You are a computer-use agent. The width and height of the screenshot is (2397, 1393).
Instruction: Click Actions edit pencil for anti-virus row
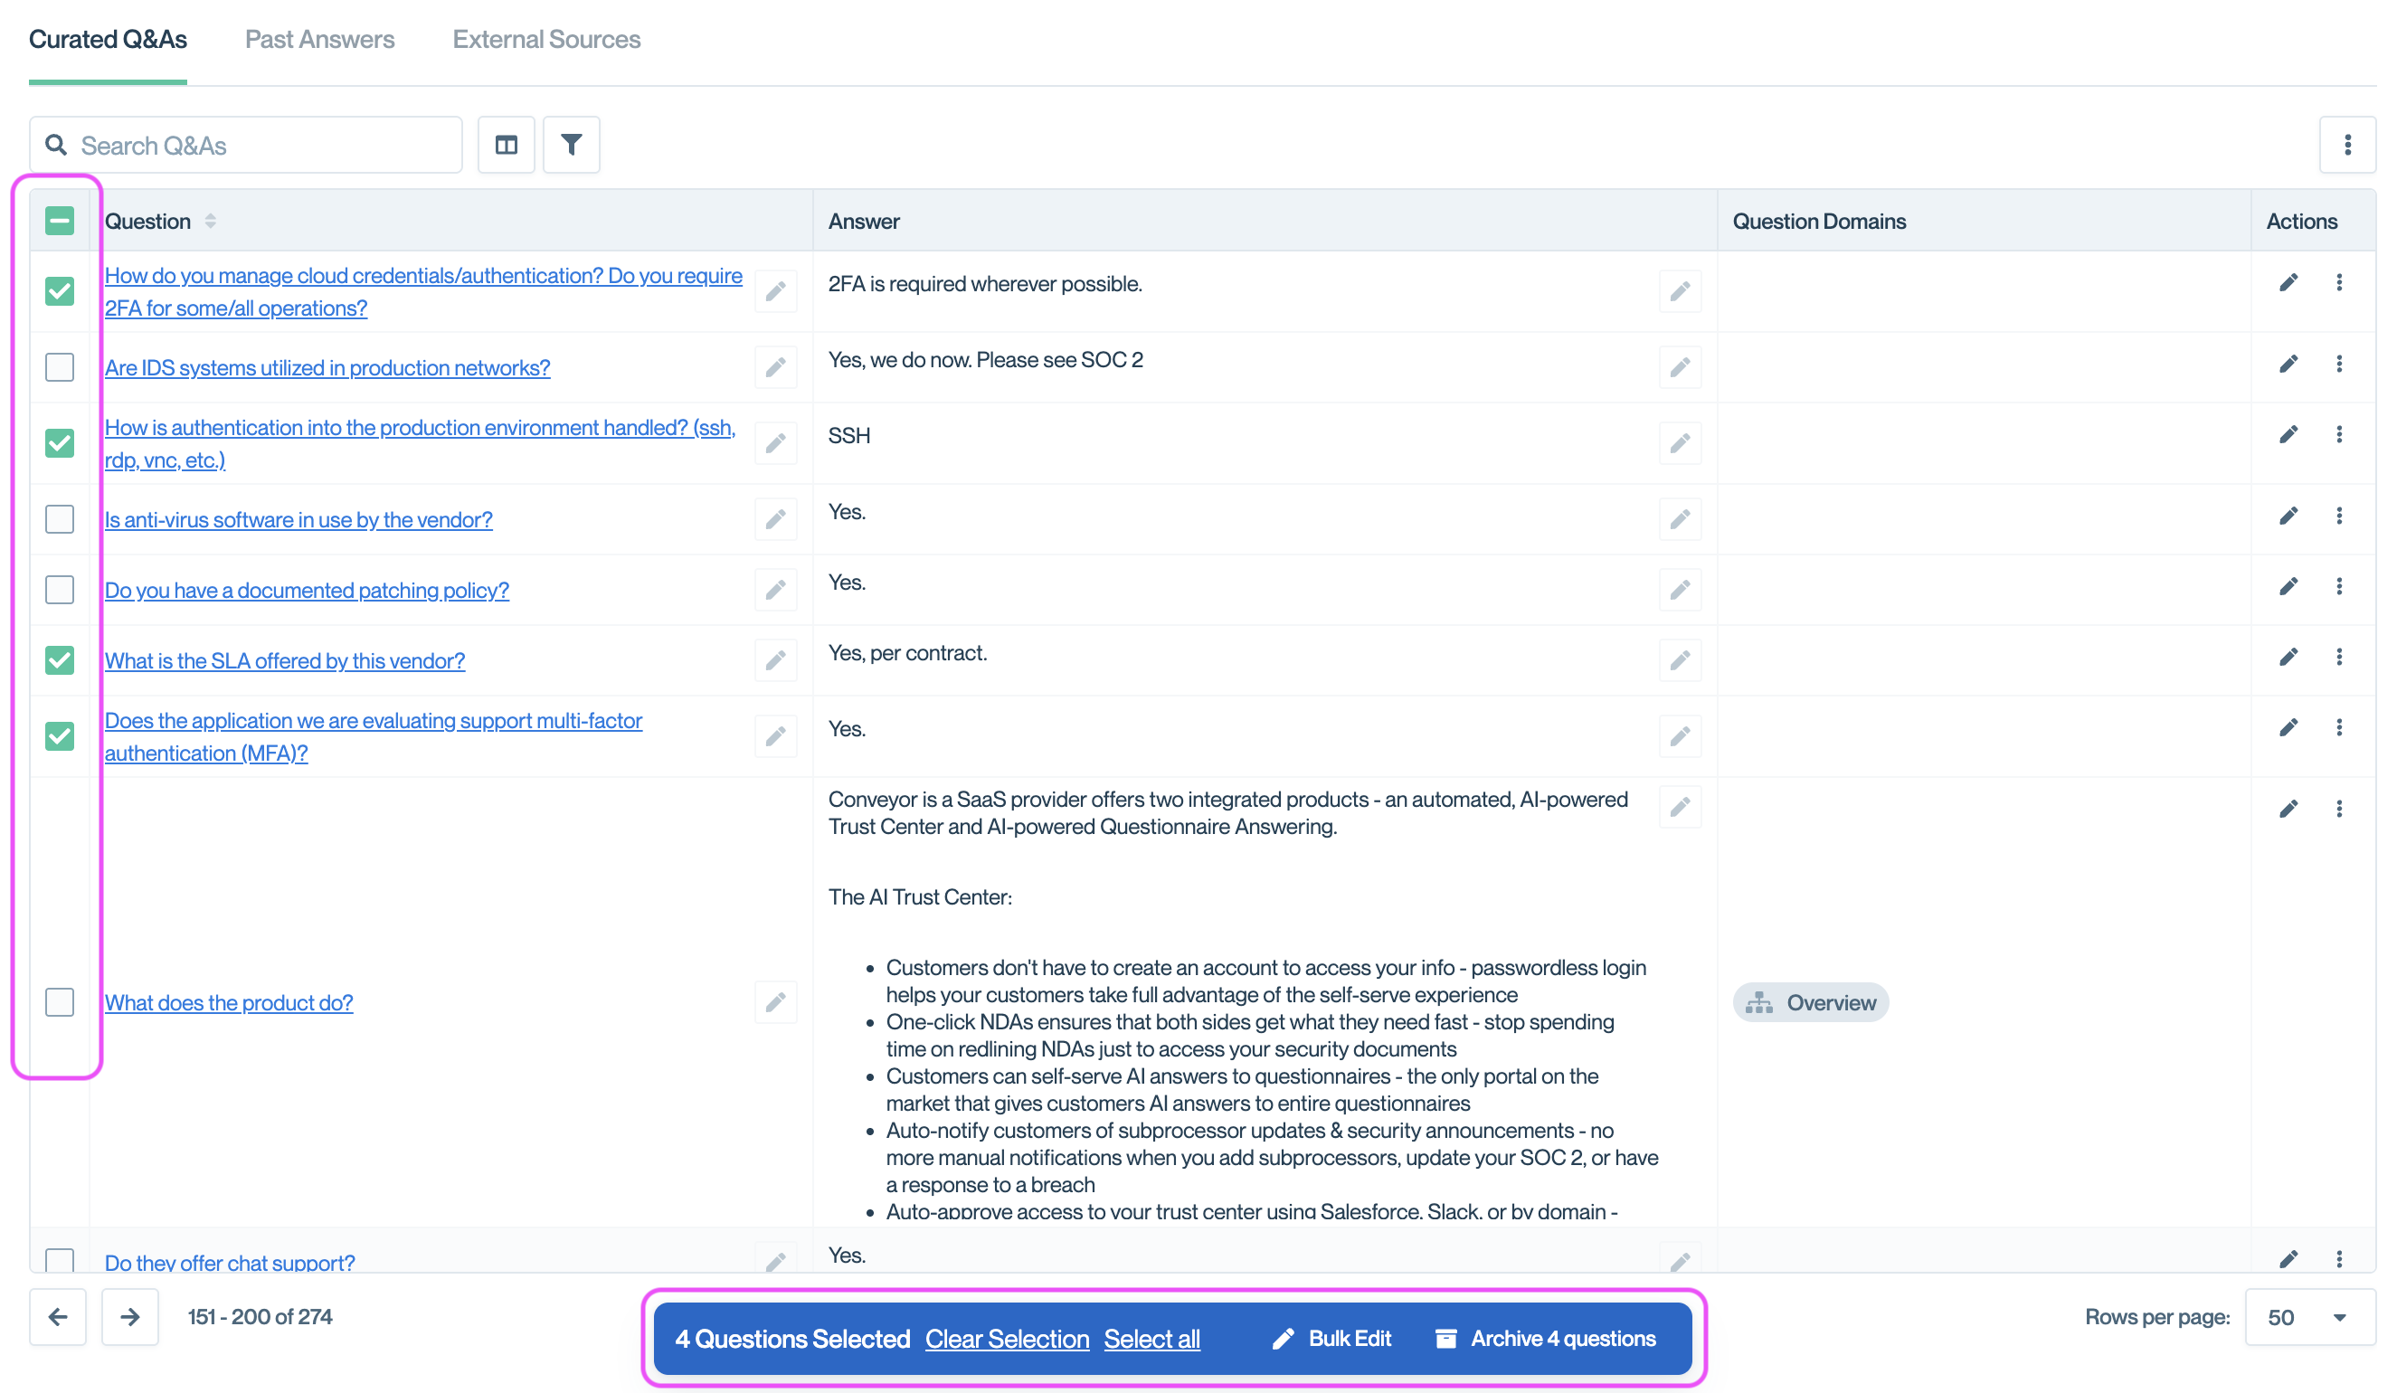[x=2288, y=516]
